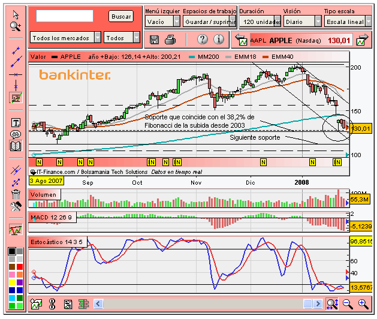This screenshot has width=377, height=319.
Task: Click the 'EMM40' legend entry
Action: [x=278, y=57]
